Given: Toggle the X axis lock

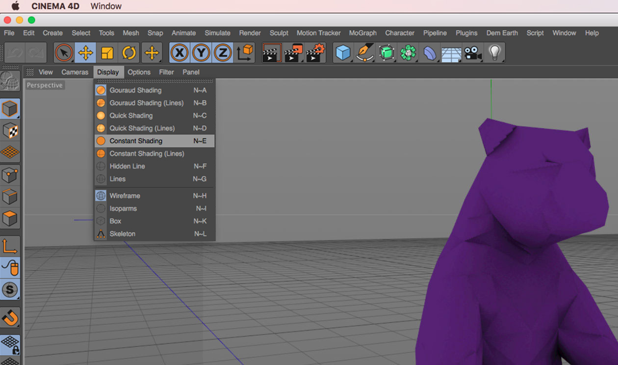Looking at the screenshot, I should [180, 53].
